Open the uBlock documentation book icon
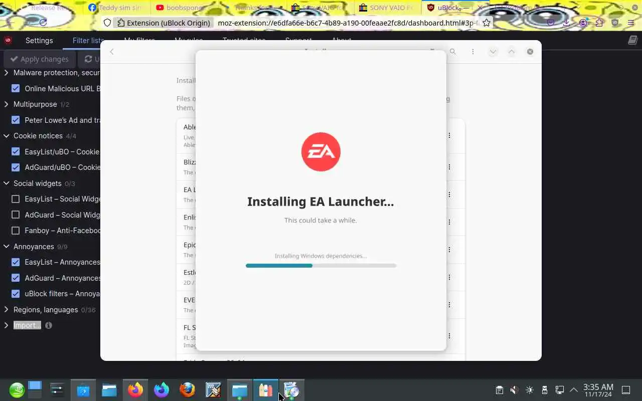 (x=632, y=40)
